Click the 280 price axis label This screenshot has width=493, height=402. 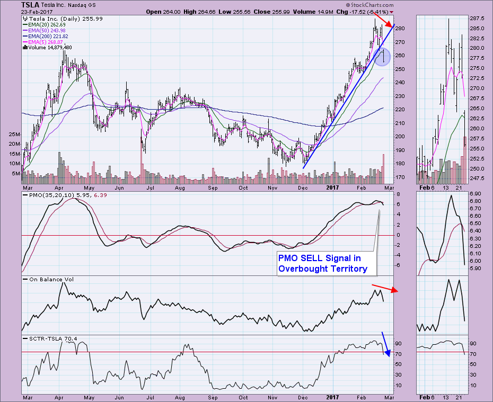[x=400, y=29]
